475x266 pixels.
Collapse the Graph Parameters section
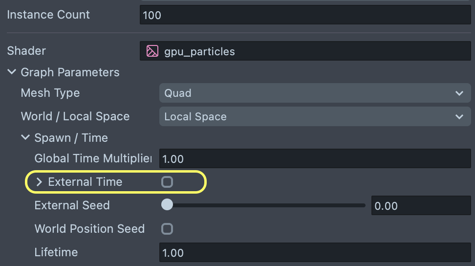click(x=12, y=72)
